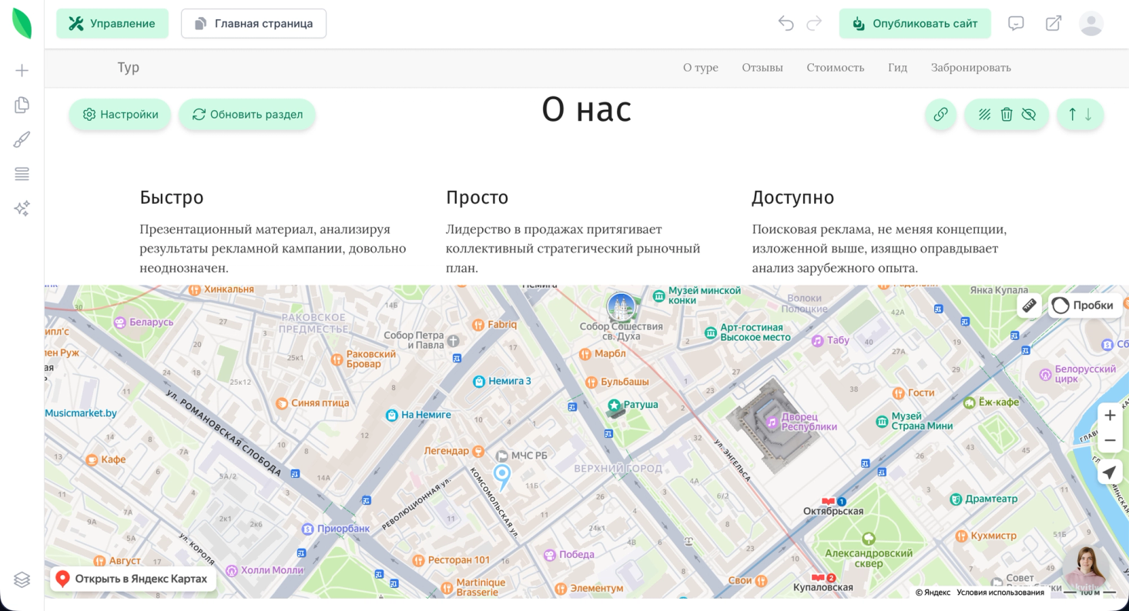
Task: Click the blue location pin on map
Action: (502, 477)
